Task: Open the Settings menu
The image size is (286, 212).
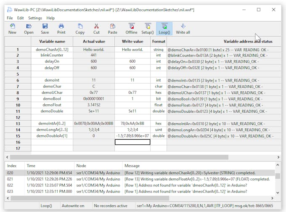Action: pyautogui.click(x=35, y=18)
